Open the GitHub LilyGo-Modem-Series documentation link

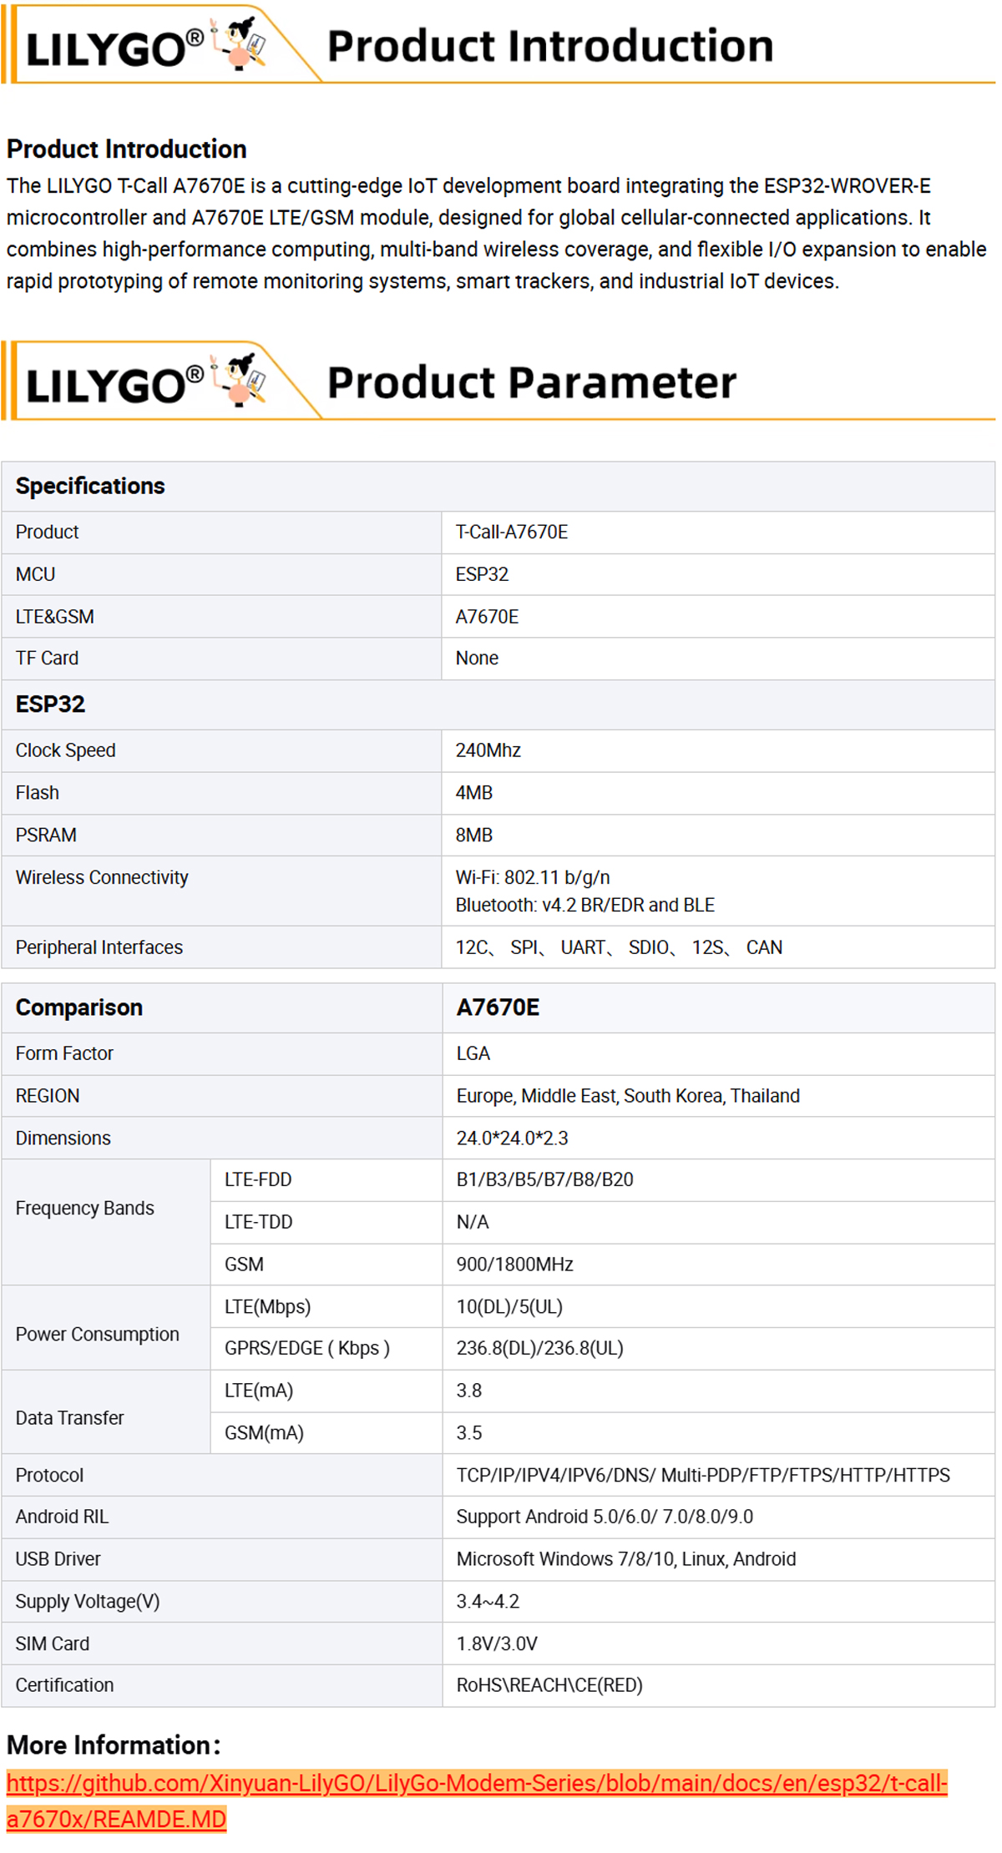click(476, 1784)
